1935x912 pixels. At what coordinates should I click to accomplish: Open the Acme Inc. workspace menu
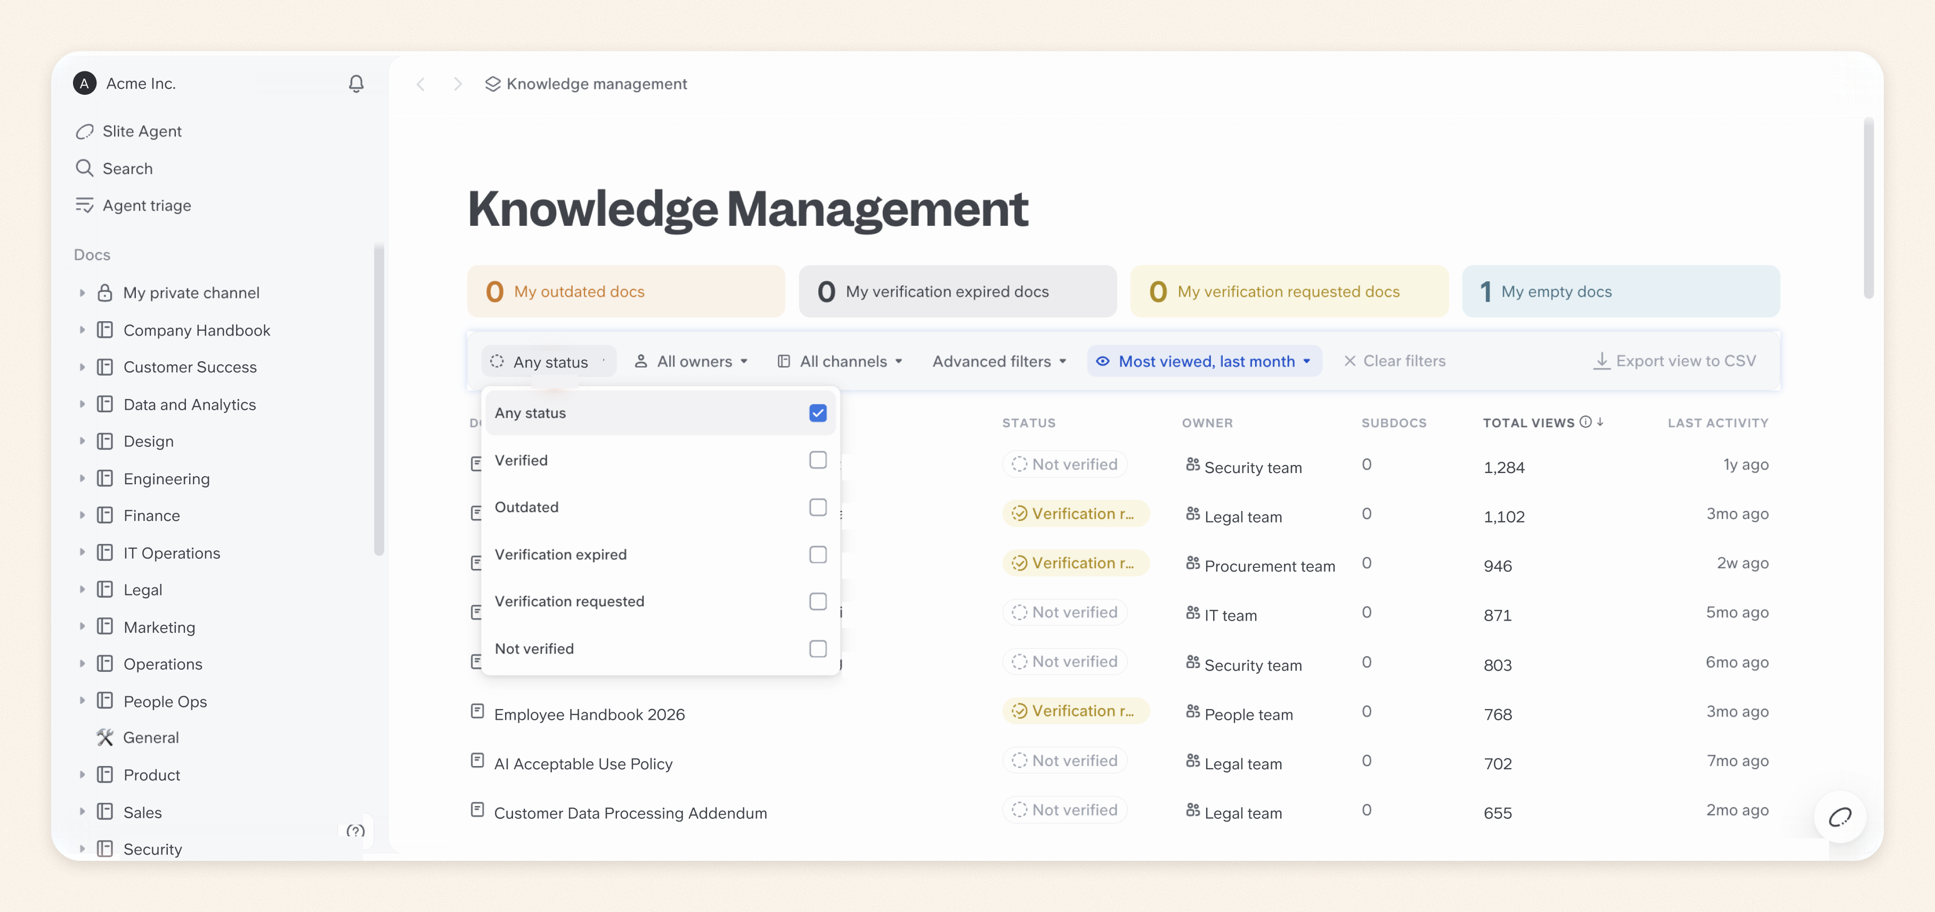125,84
